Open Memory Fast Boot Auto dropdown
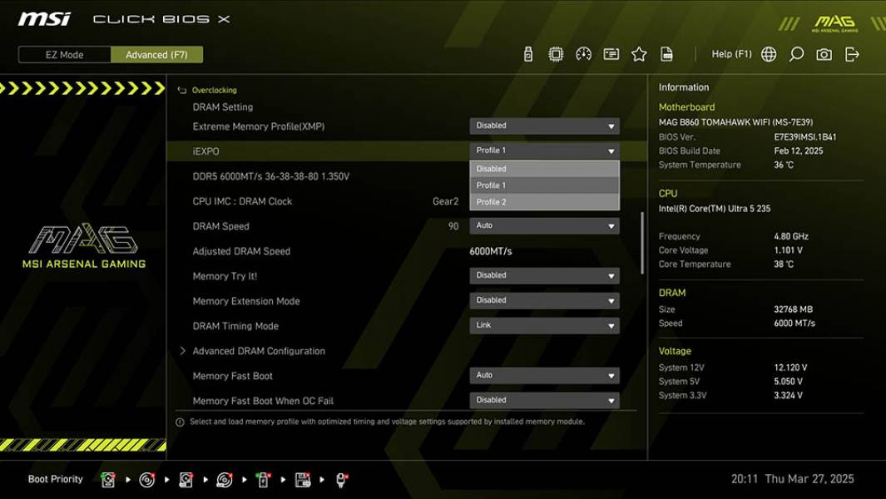Image resolution: width=886 pixels, height=499 pixels. pyautogui.click(x=544, y=376)
